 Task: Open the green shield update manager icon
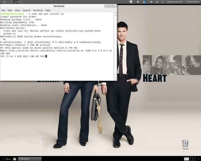click(x=131, y=2)
